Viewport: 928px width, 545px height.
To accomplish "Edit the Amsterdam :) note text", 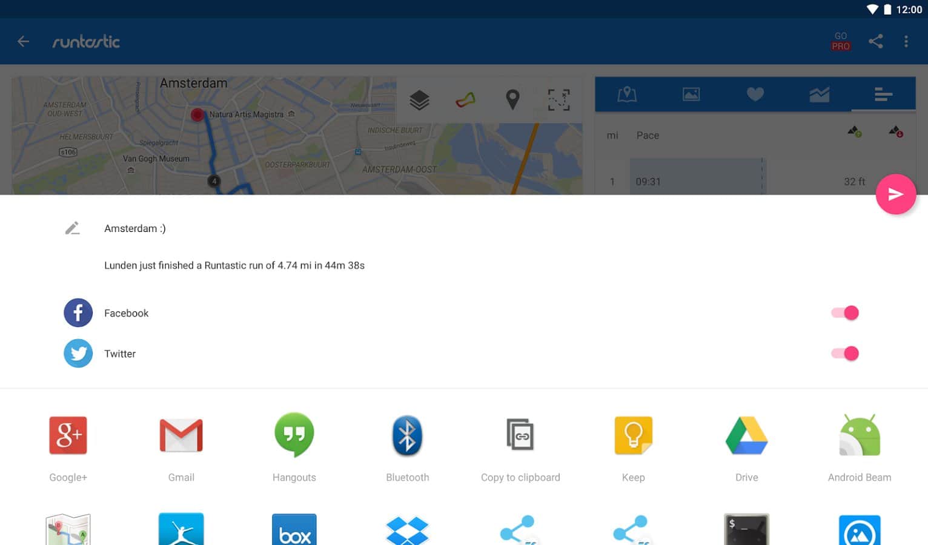I will (x=134, y=228).
